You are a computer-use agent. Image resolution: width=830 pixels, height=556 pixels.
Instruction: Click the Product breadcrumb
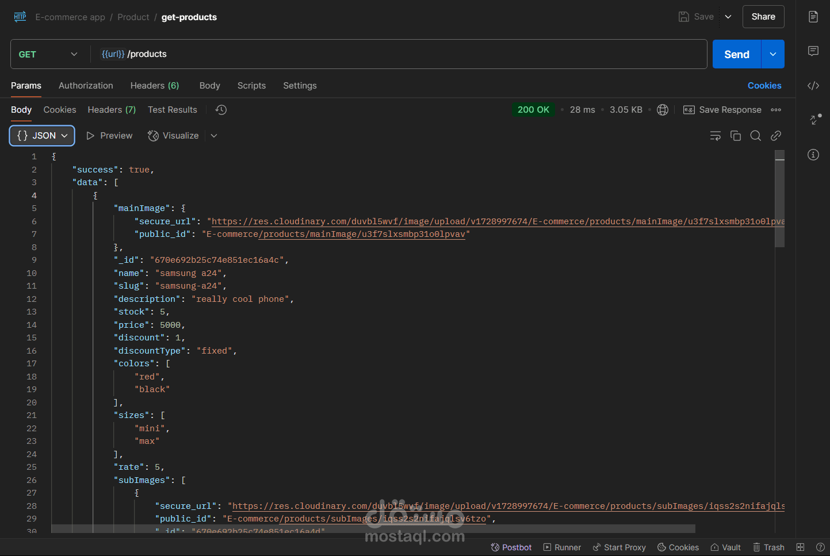click(x=133, y=17)
